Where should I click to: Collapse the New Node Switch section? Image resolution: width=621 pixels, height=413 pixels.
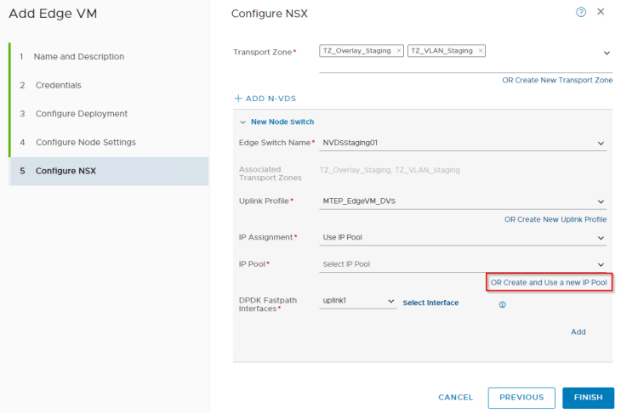pyautogui.click(x=242, y=122)
